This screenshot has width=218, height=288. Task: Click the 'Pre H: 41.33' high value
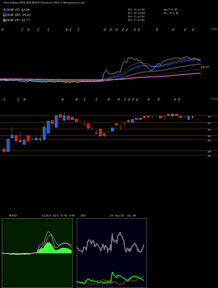click(x=136, y=13)
